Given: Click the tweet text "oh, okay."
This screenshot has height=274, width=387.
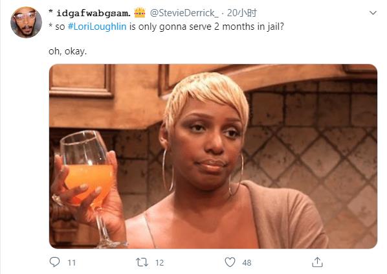Looking at the screenshot, I should 67,51.
